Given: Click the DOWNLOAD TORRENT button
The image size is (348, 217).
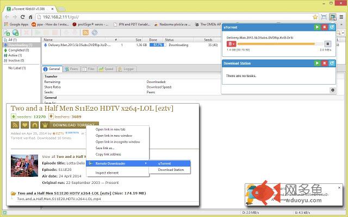Looking at the screenshot, I should [70, 125].
